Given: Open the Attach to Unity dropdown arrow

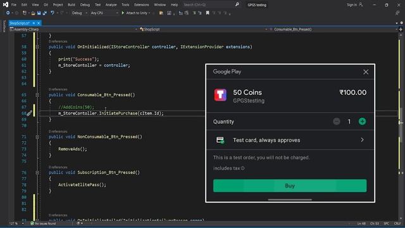Looking at the screenshot, I should (x=149, y=13).
